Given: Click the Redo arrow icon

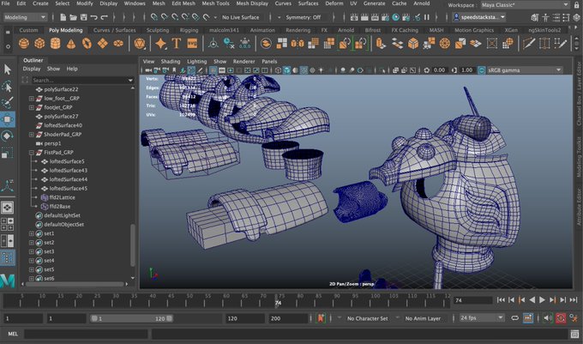Looking at the screenshot, I should coord(104,17).
